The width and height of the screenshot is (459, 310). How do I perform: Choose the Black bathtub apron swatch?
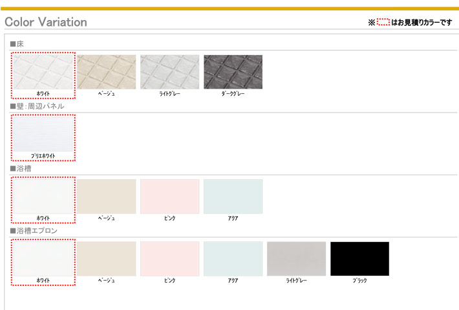359,259
